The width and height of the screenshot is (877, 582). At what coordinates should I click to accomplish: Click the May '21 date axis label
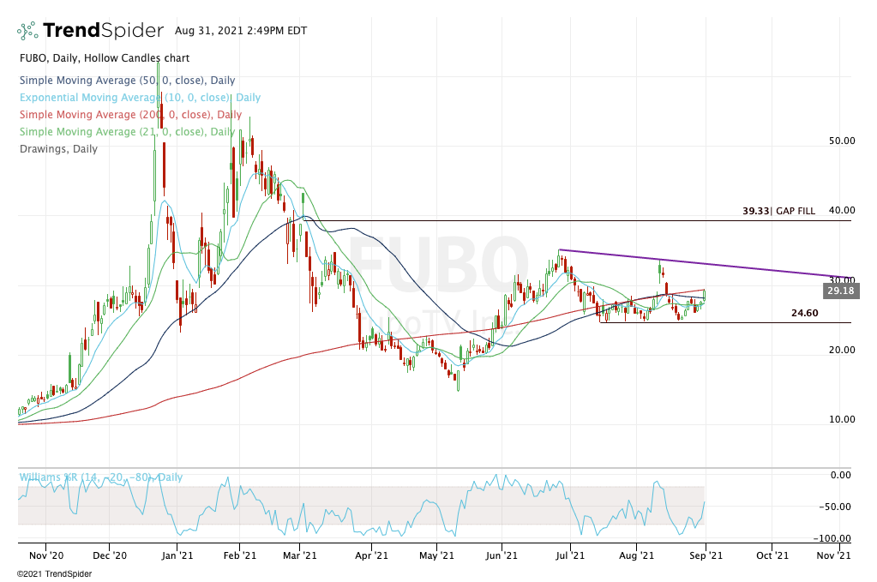436,555
